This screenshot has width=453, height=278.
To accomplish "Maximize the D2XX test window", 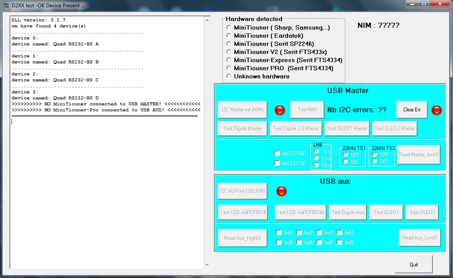I will click(424, 4).
